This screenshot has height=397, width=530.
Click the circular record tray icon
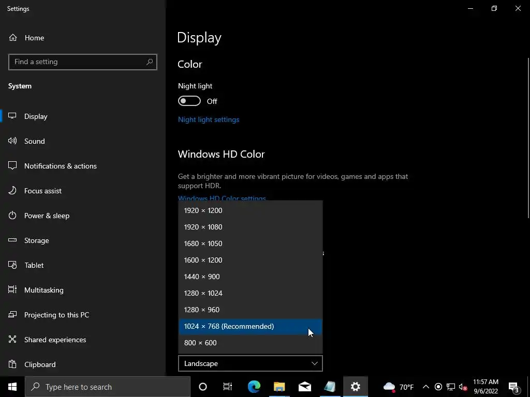click(438, 387)
